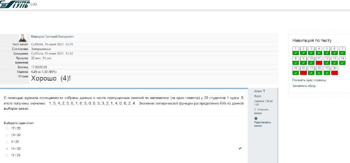
Task: Click the start time 'Суббота, 19 июня 2021, 12:09'
Action: tap(52, 44)
